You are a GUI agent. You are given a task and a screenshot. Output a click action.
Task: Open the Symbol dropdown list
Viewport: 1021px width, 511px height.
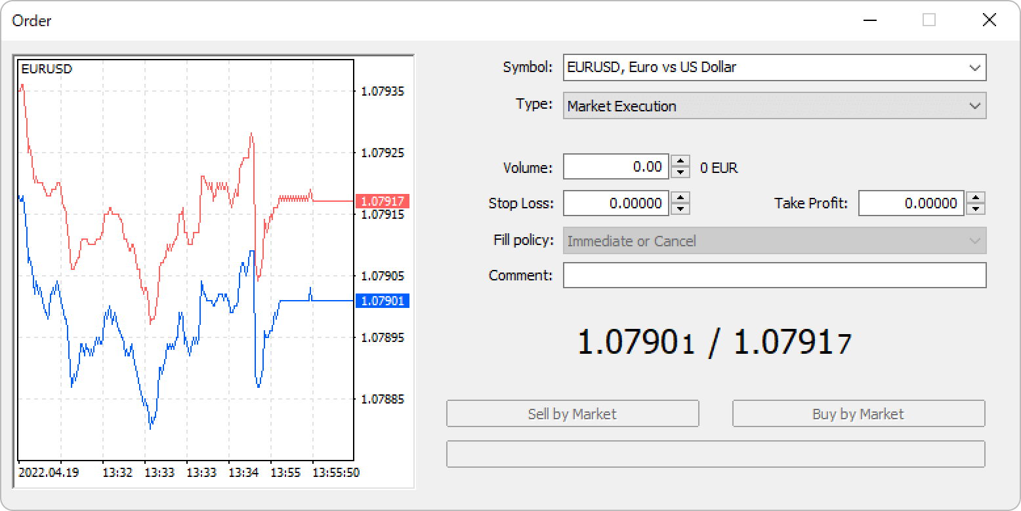click(x=974, y=67)
